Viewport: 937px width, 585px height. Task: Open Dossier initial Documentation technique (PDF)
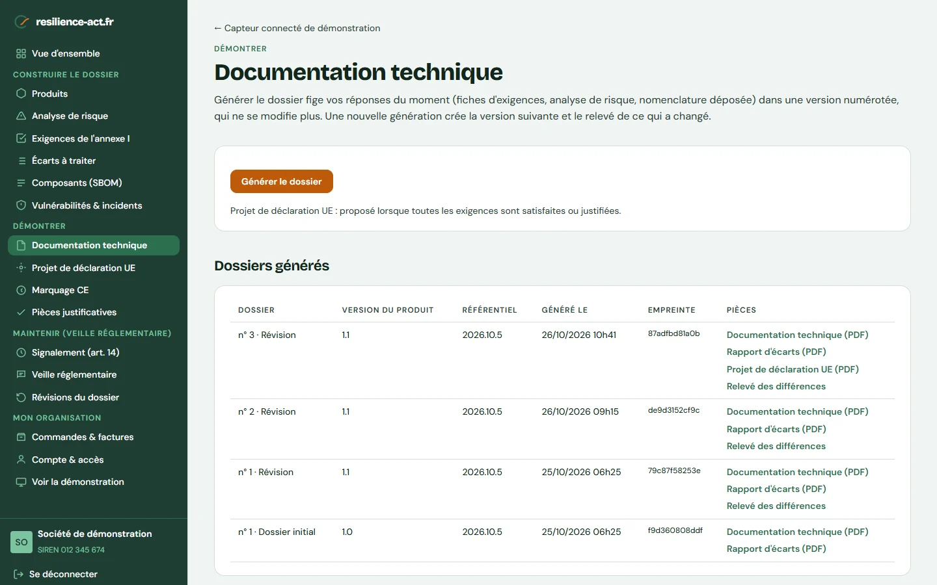(x=797, y=532)
